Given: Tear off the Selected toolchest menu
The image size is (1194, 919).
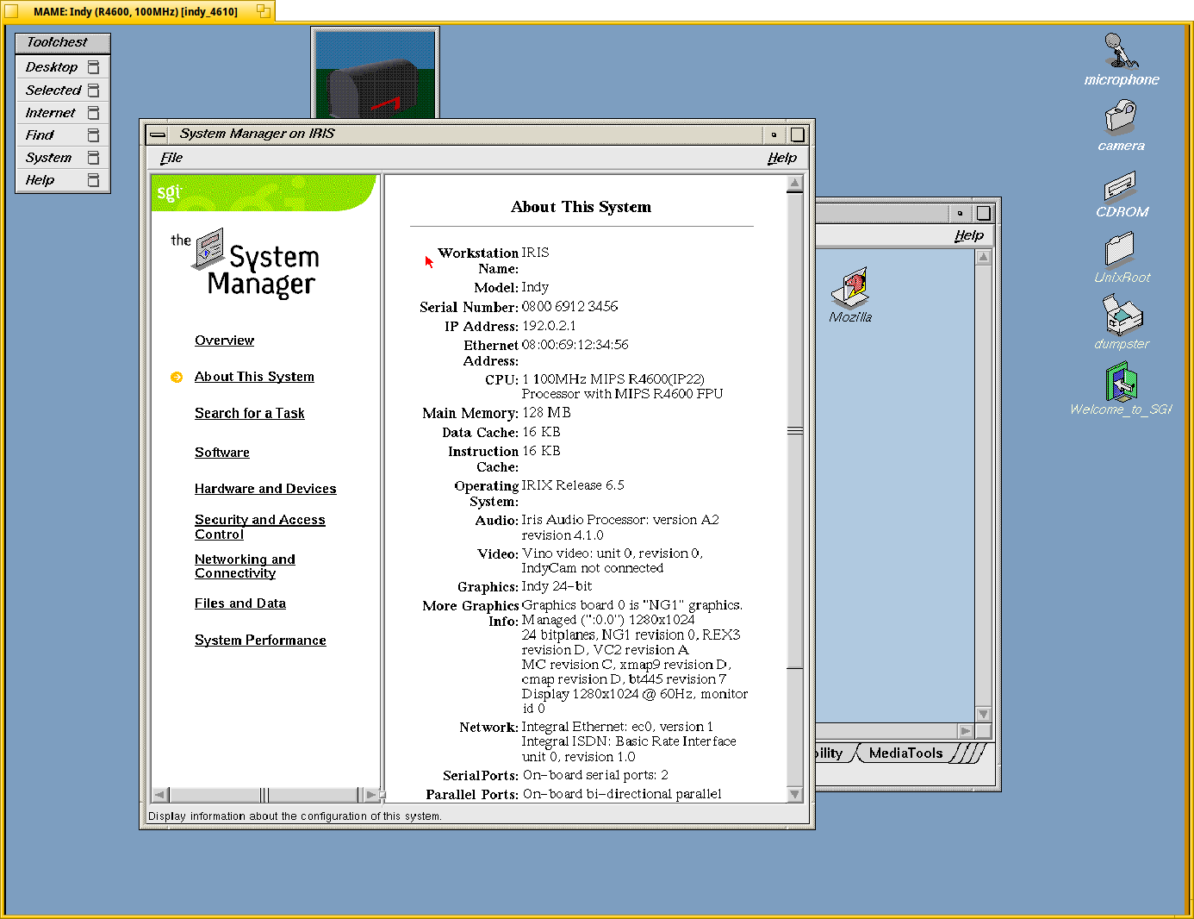Looking at the screenshot, I should pyautogui.click(x=94, y=91).
